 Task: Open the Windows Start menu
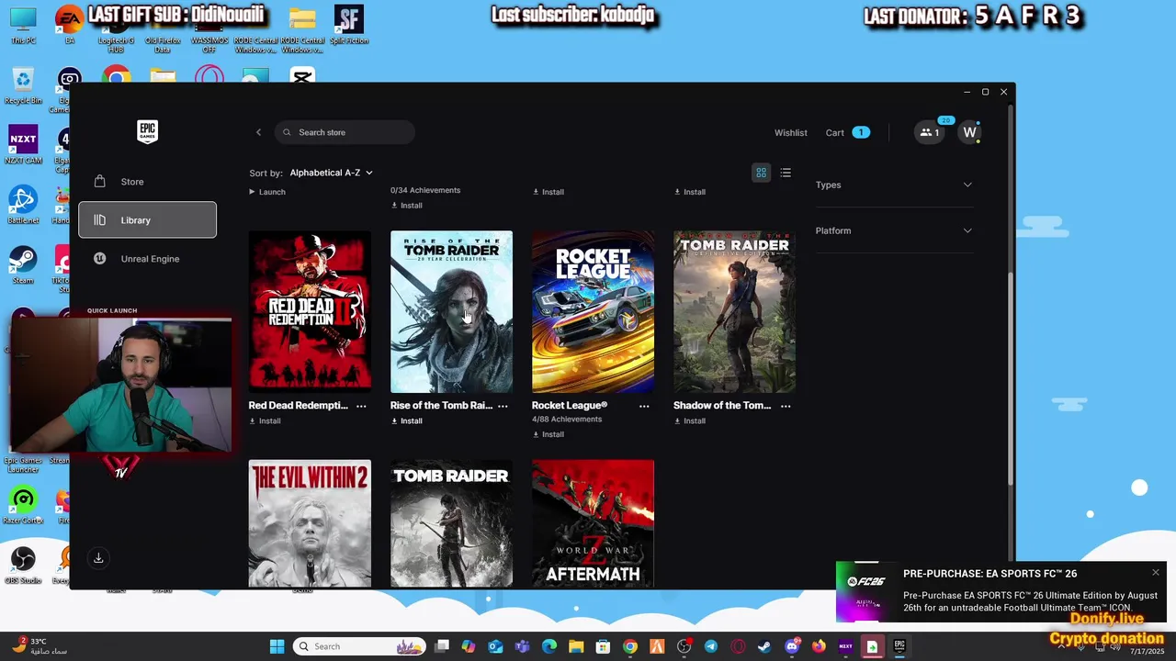277,646
